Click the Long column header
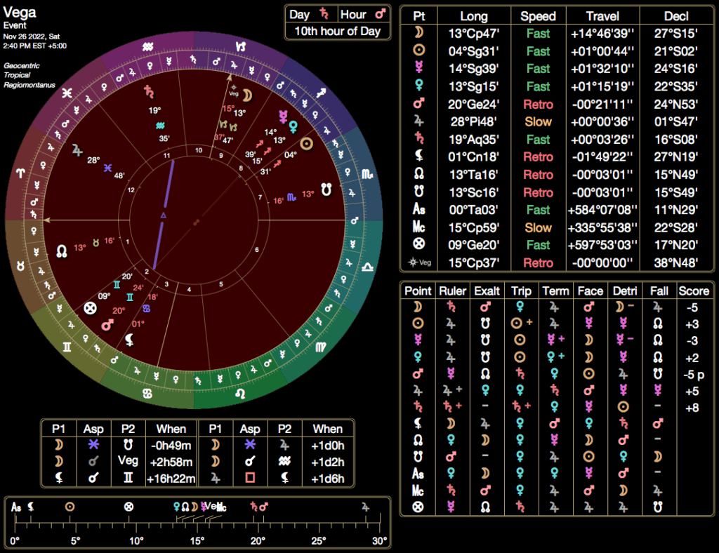 (474, 16)
